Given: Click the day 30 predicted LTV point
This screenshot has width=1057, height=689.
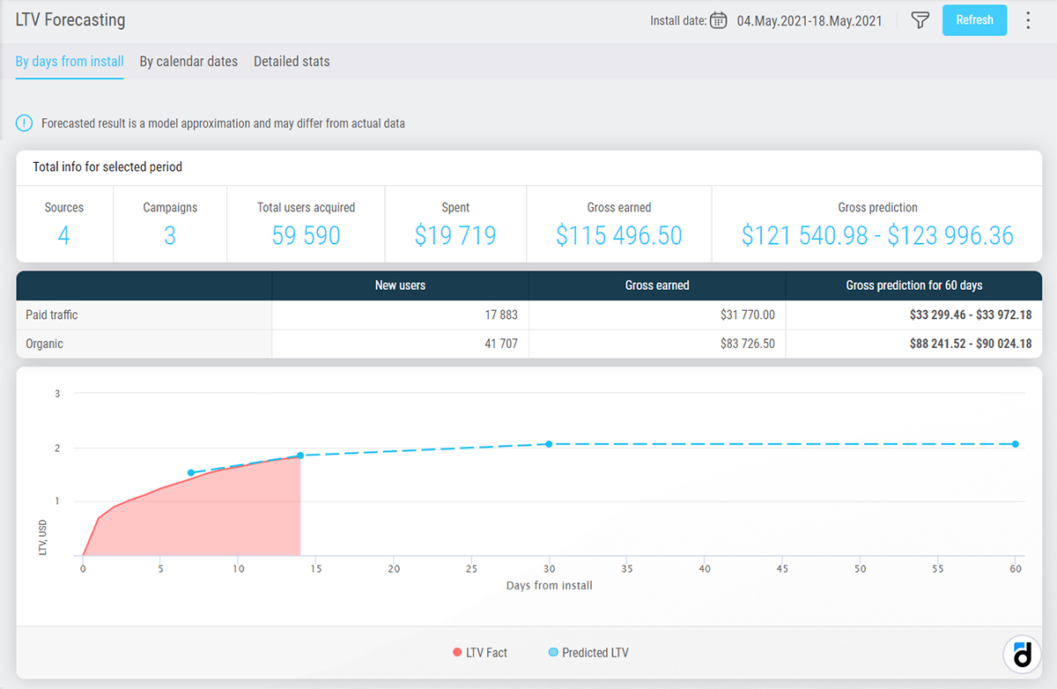Looking at the screenshot, I should (549, 444).
